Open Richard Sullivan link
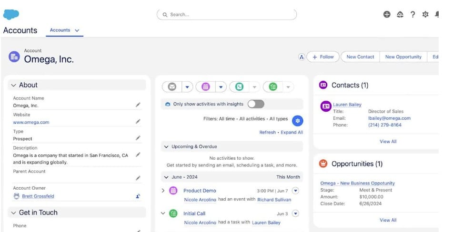 point(274,200)
